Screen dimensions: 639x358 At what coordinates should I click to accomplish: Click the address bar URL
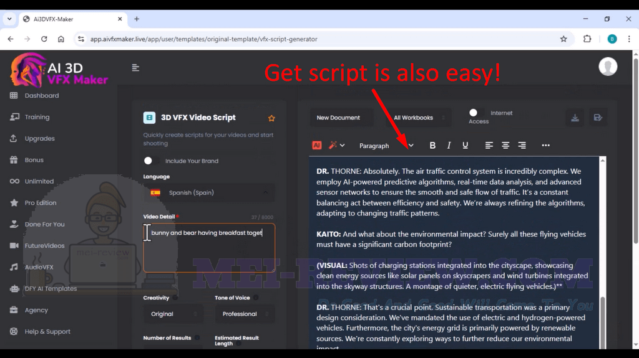point(204,39)
